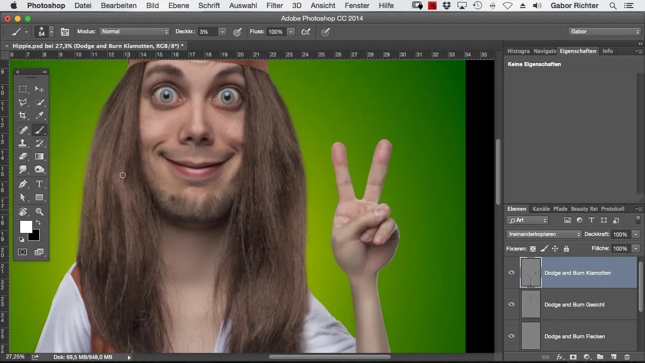
Task: Toggle the brush settings panel
Action: (65, 32)
